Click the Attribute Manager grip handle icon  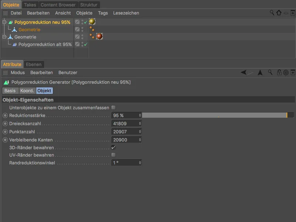click(x=5, y=73)
